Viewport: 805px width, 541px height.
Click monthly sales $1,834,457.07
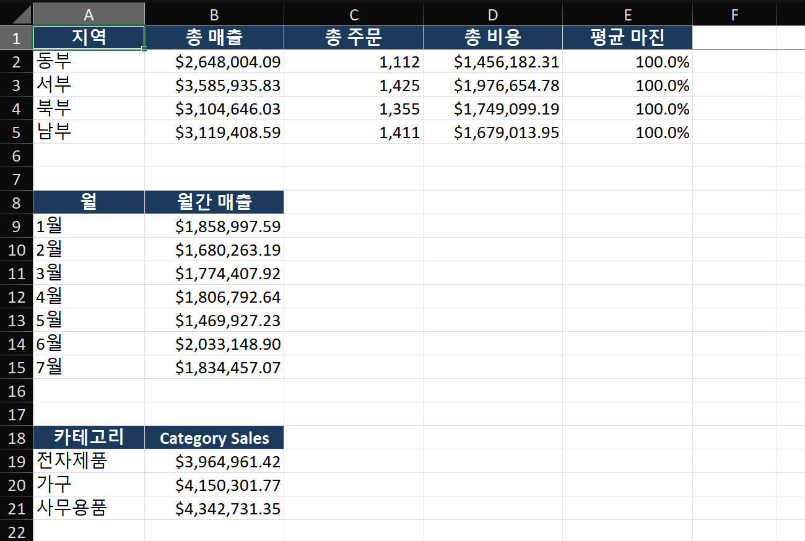[x=214, y=367]
